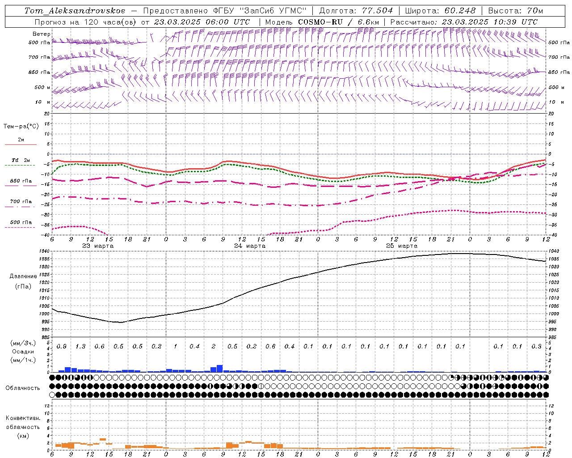Click the Осадки panel label
The height and width of the screenshot is (458, 572).
pyautogui.click(x=23, y=352)
